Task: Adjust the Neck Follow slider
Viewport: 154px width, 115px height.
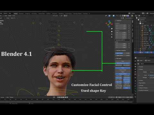Action: pyautogui.click(x=123, y=53)
